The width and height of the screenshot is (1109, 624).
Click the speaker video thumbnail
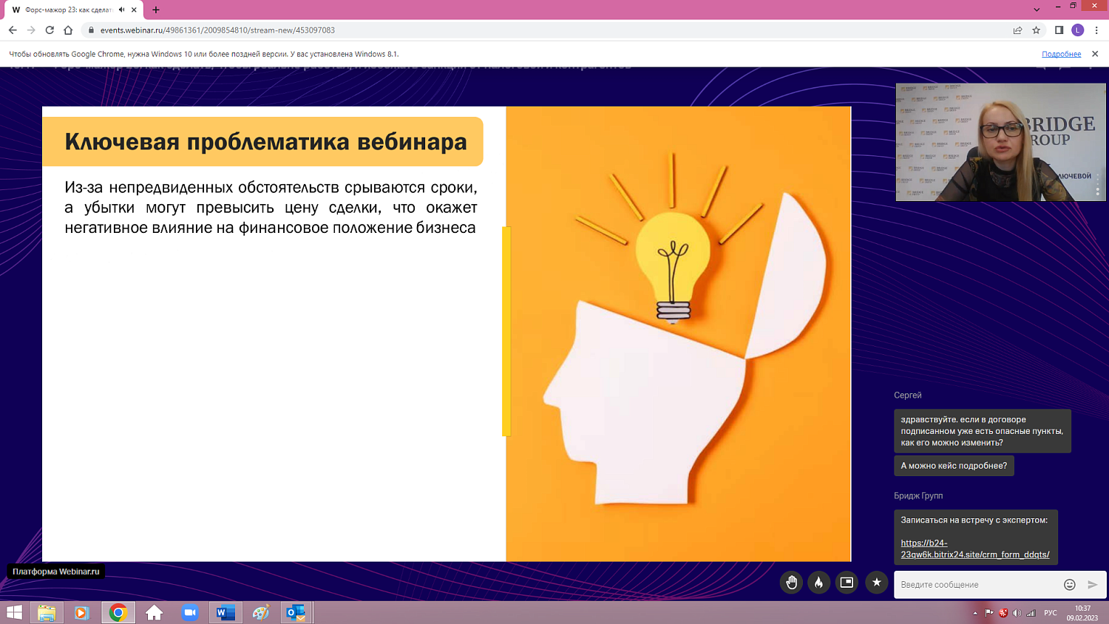pos(1000,142)
